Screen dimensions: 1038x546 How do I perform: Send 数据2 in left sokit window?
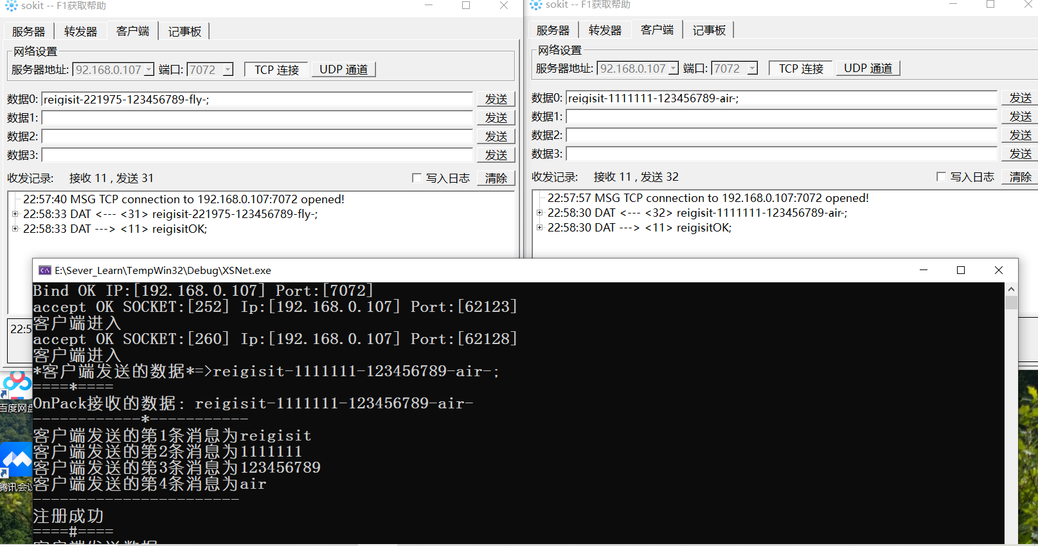pos(496,136)
